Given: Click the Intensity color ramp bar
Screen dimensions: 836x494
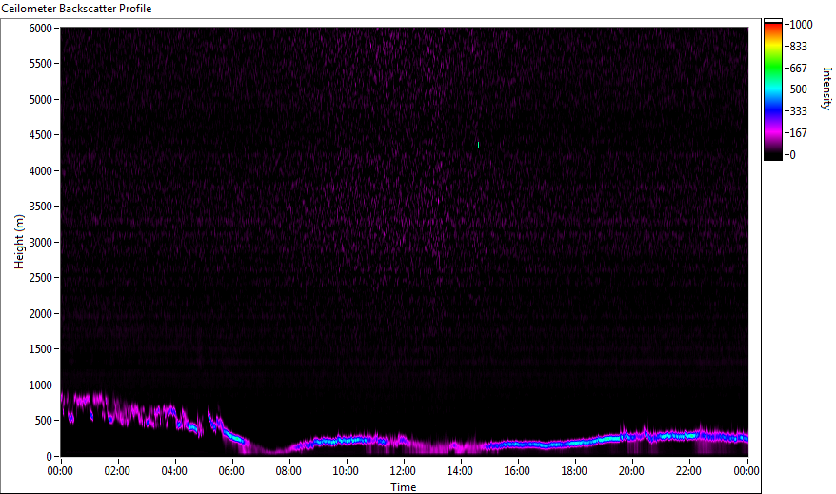Looking at the screenshot, I should (x=772, y=89).
